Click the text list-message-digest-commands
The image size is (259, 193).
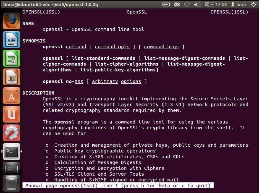coord(184,58)
